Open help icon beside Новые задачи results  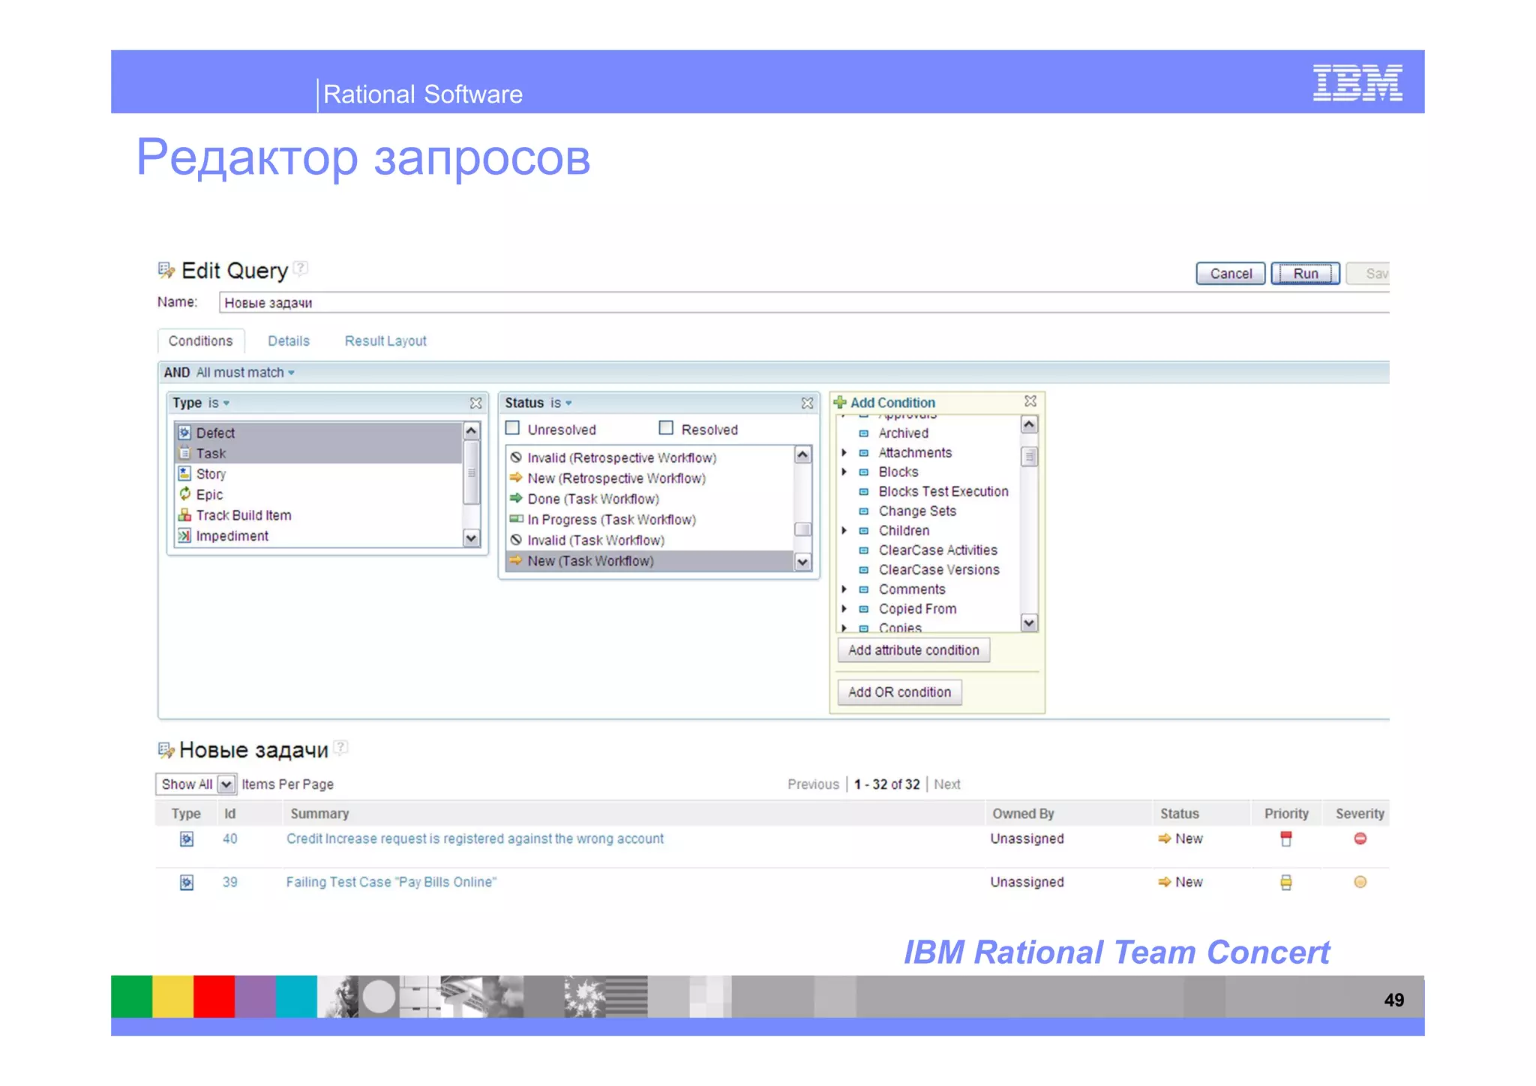pos(340,747)
